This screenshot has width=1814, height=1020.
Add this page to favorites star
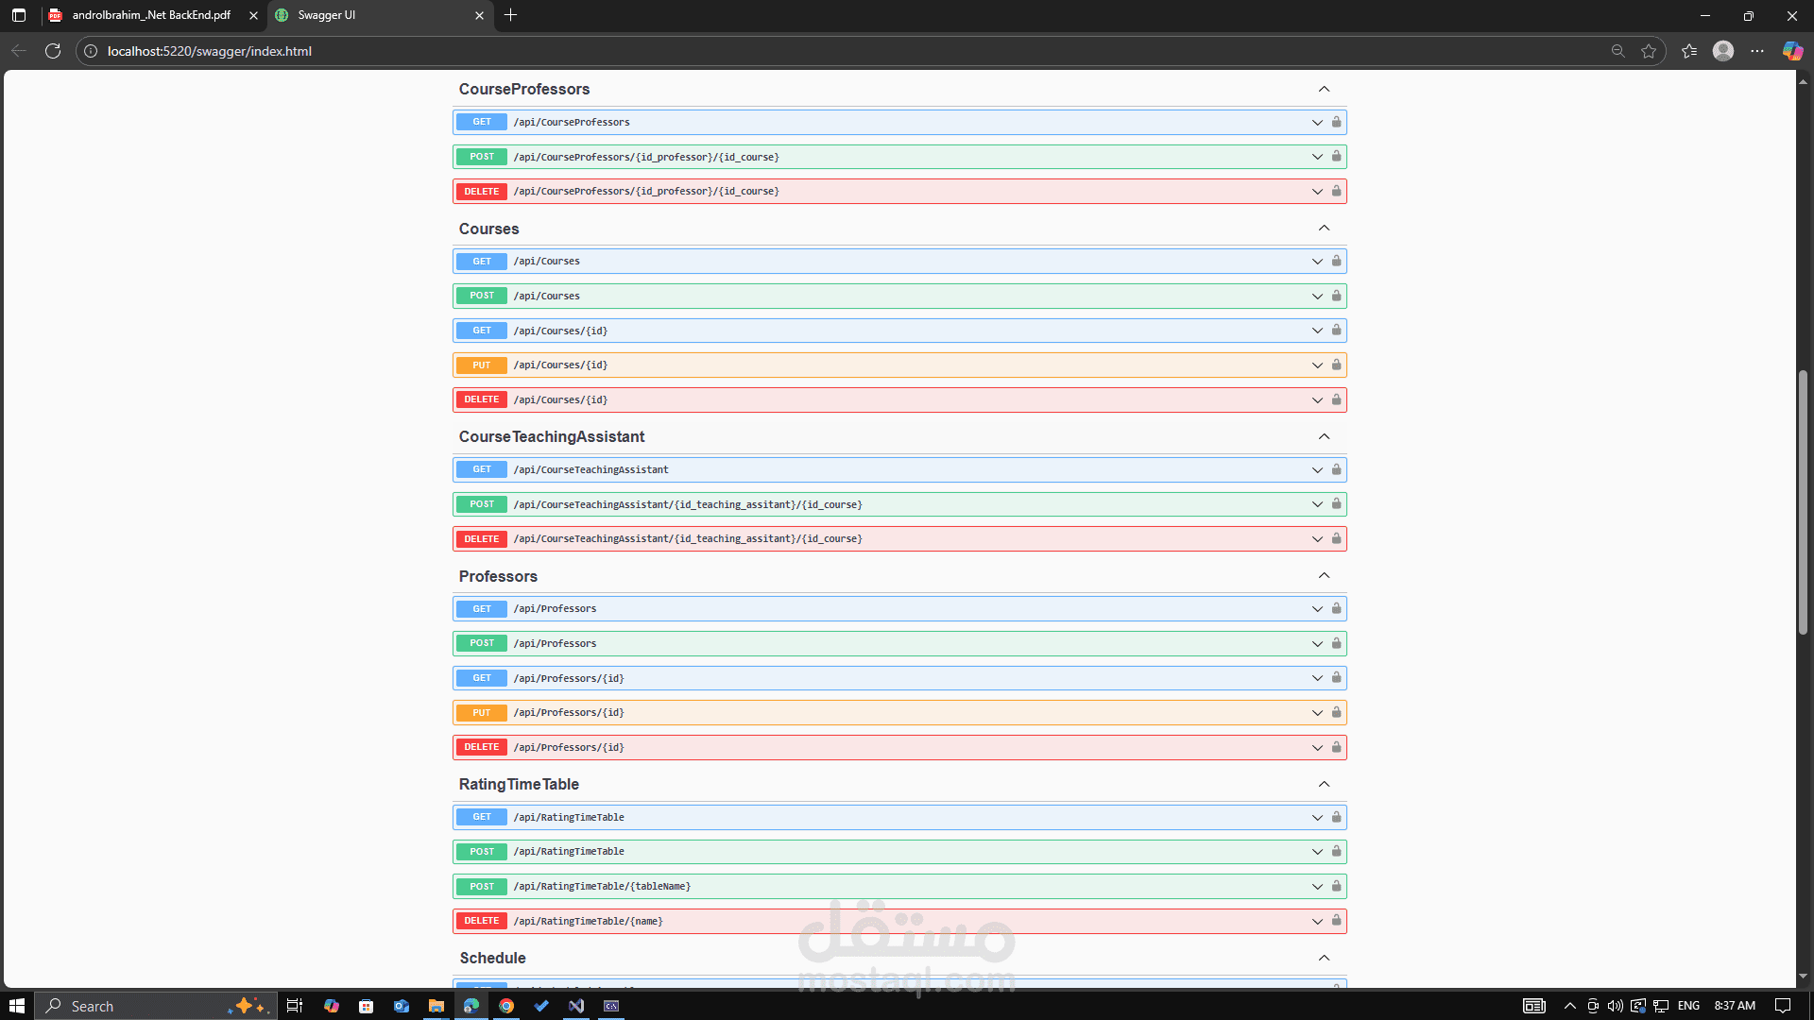[x=1649, y=51]
